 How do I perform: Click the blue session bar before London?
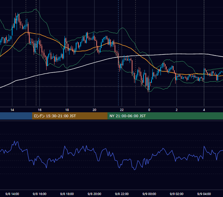[16, 116]
